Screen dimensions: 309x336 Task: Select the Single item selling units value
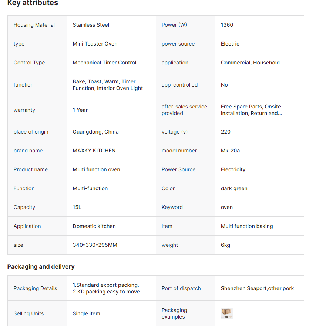86,313
